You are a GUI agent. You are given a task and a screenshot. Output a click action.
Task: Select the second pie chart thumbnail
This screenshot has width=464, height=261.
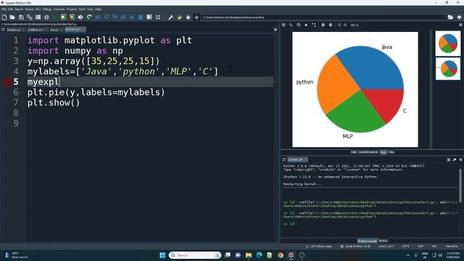pyautogui.click(x=448, y=69)
